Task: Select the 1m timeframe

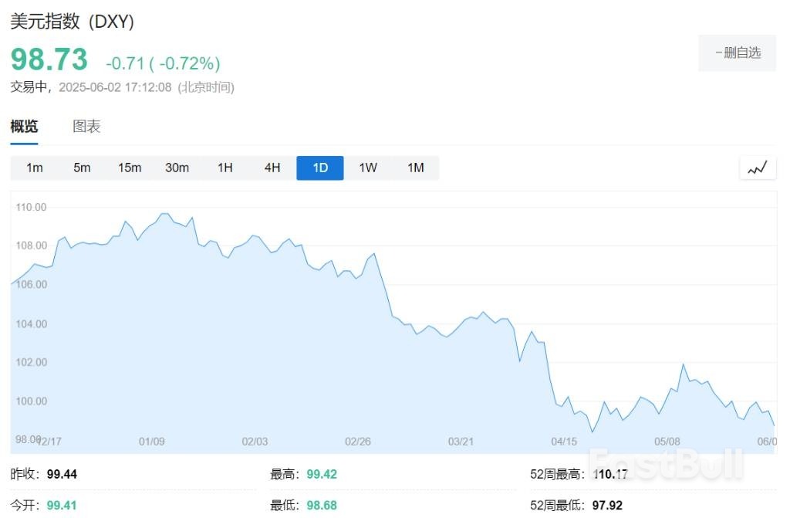Action: point(35,168)
